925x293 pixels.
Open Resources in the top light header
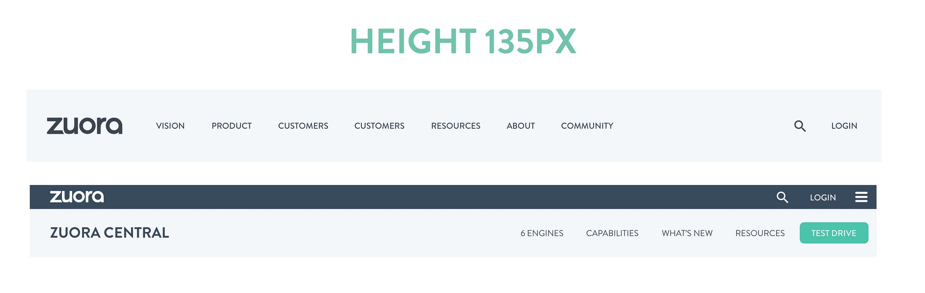pyautogui.click(x=456, y=126)
